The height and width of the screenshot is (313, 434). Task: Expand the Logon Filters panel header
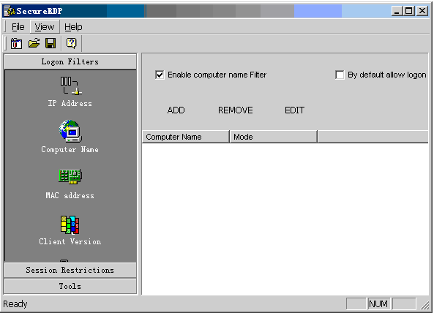pos(70,61)
